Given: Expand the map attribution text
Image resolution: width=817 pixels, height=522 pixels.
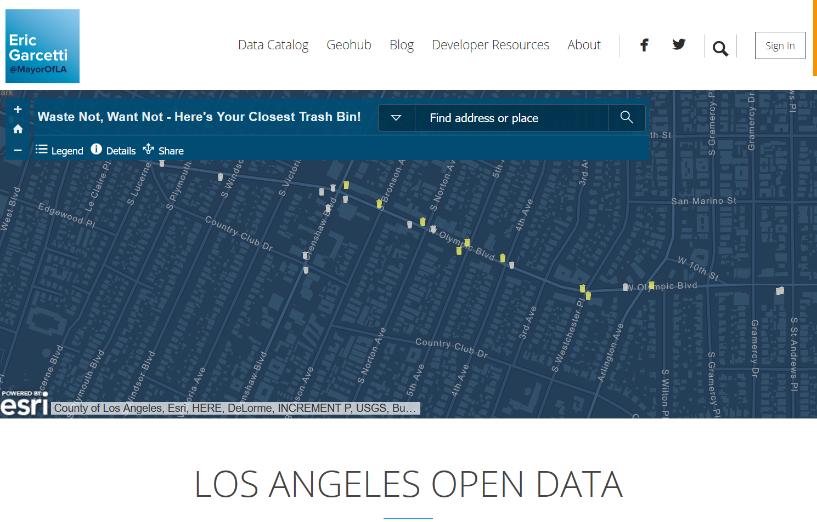Looking at the screenshot, I should (235, 408).
